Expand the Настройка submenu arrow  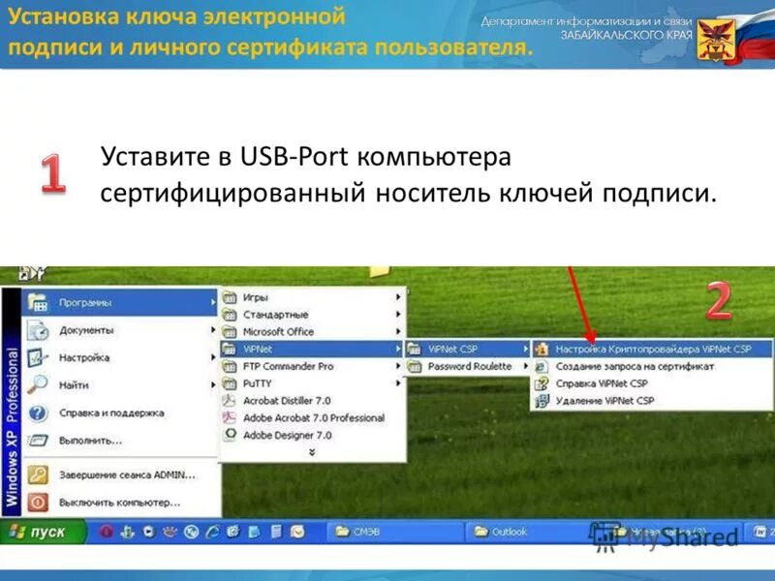click(x=213, y=357)
